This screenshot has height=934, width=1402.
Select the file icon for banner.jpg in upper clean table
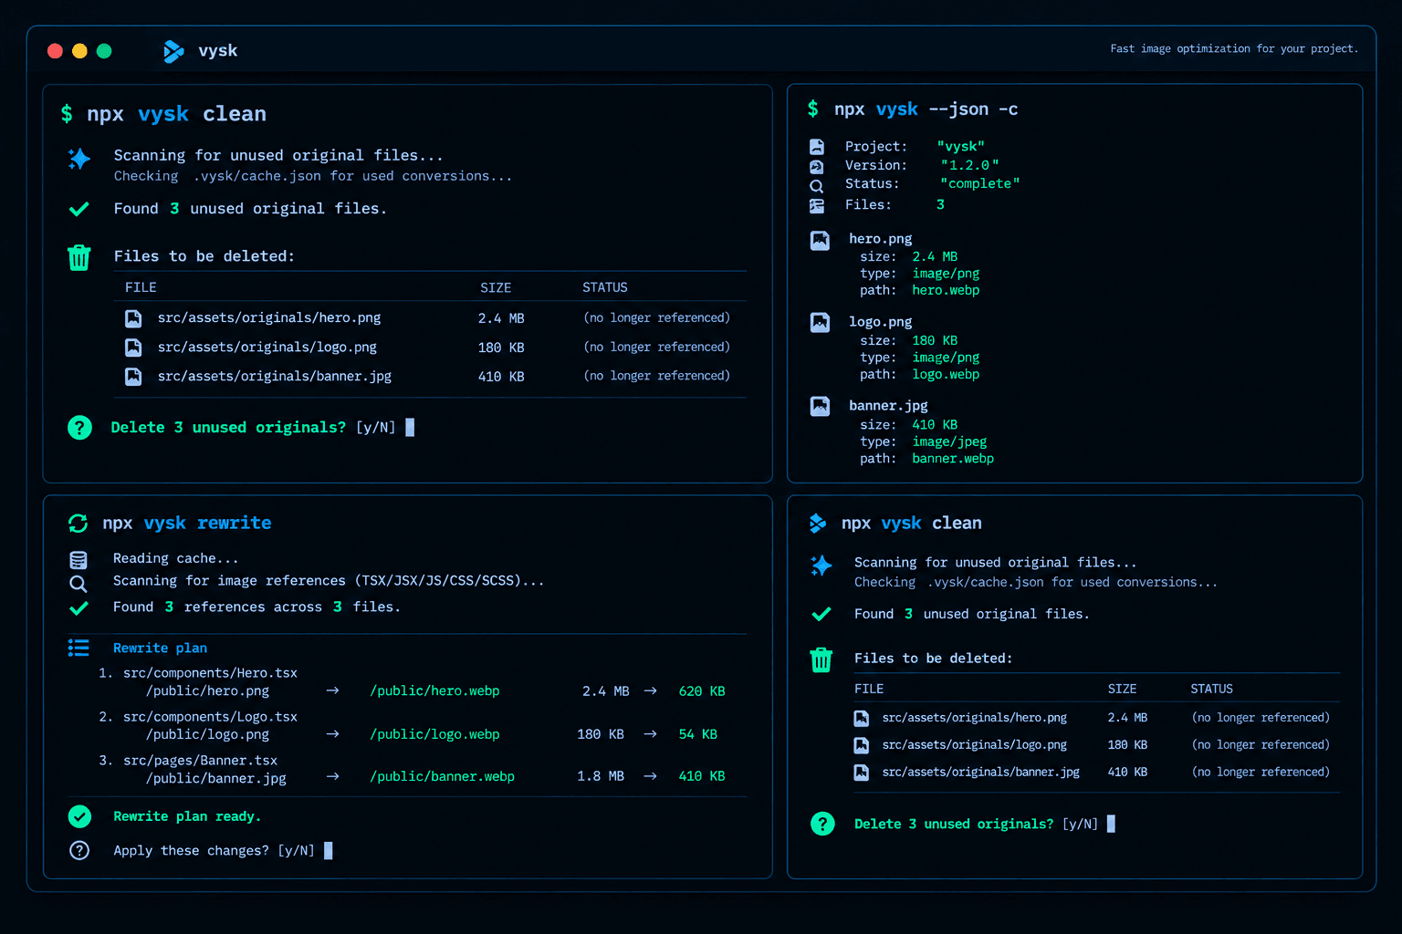point(133,376)
